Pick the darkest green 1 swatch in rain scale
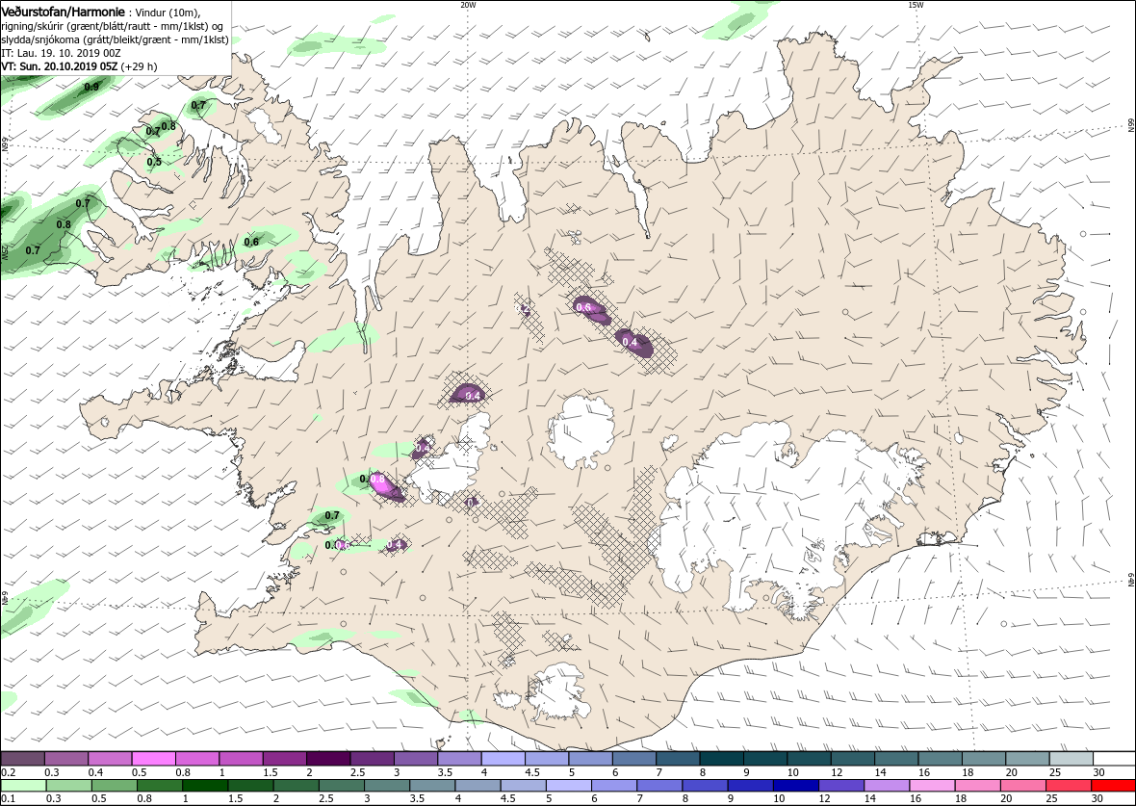 (x=206, y=786)
